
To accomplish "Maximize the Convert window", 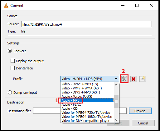I will tap(137, 5).
